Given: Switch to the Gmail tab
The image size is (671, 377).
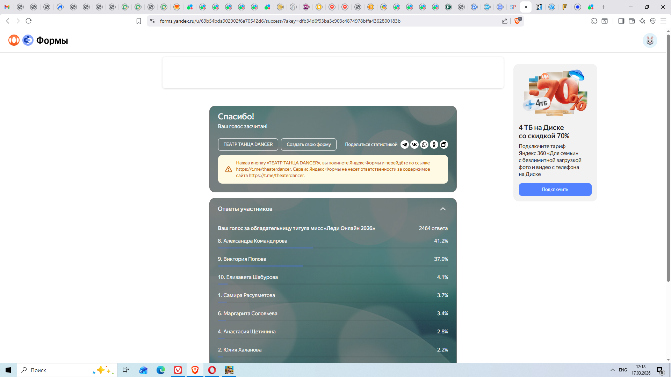Looking at the screenshot, I should 7,7.
